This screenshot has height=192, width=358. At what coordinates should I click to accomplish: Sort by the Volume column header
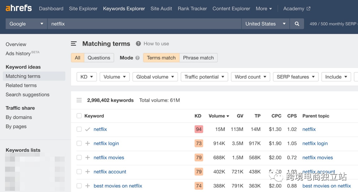point(219,116)
